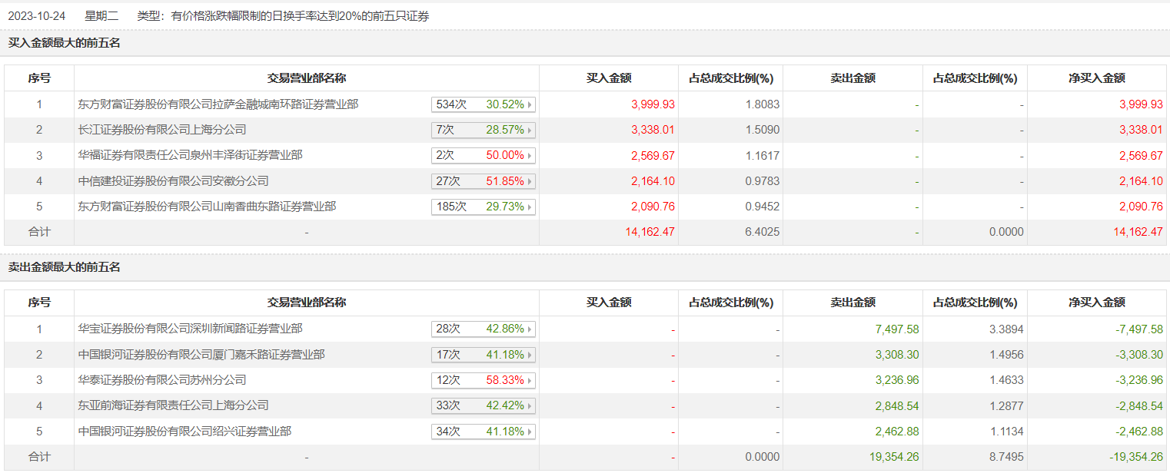Open 华宝证券深圳新闻路证券营业部 link
Image resolution: width=1170 pixels, height=473 pixels.
191,329
